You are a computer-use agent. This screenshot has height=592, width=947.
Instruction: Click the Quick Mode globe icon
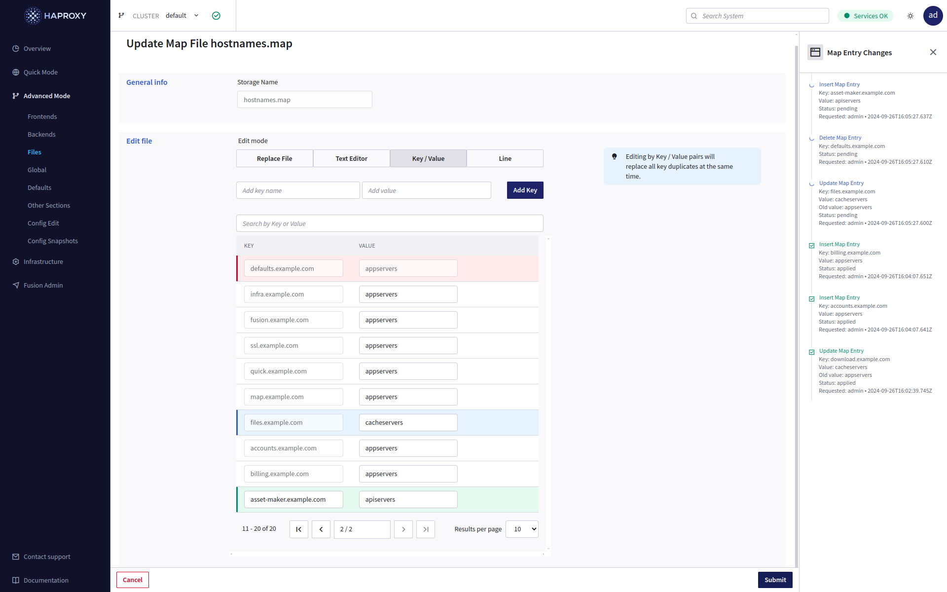16,72
